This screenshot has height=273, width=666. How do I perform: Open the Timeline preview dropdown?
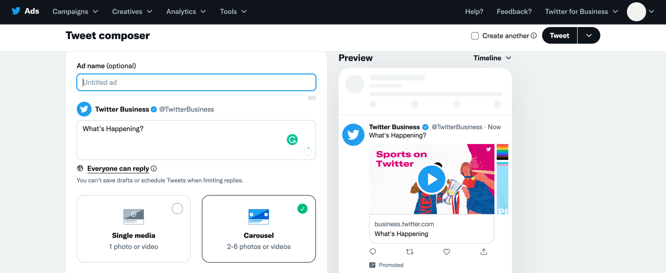click(493, 58)
